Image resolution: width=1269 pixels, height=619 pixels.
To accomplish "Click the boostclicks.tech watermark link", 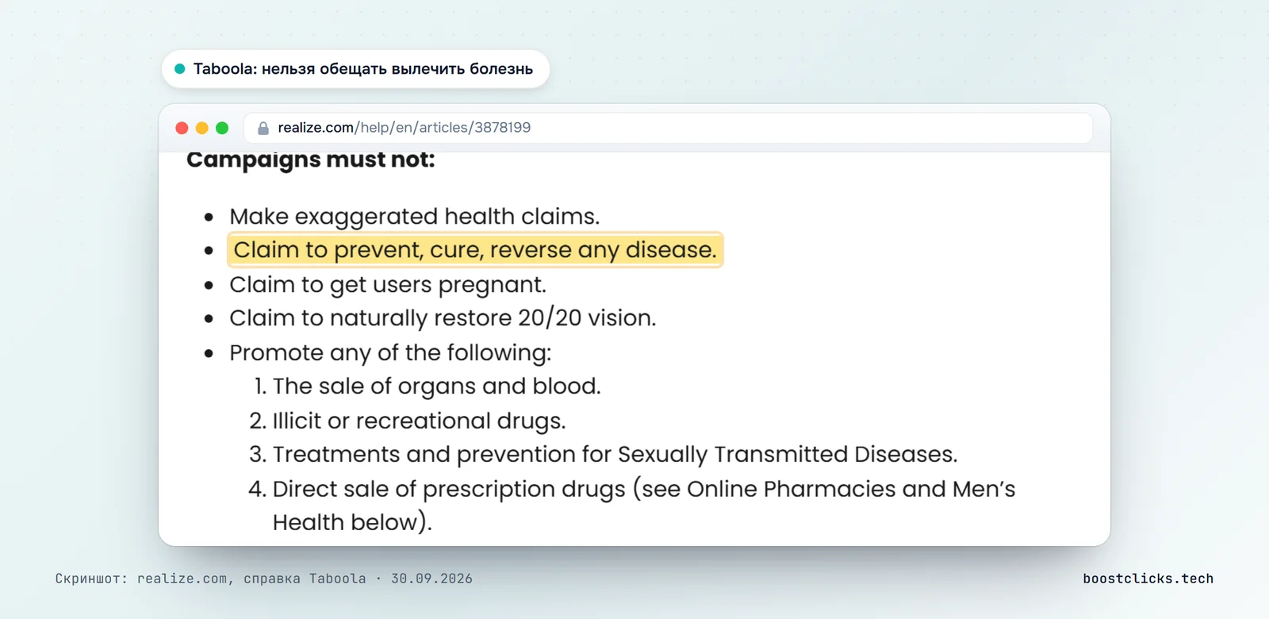I will [x=1148, y=579].
